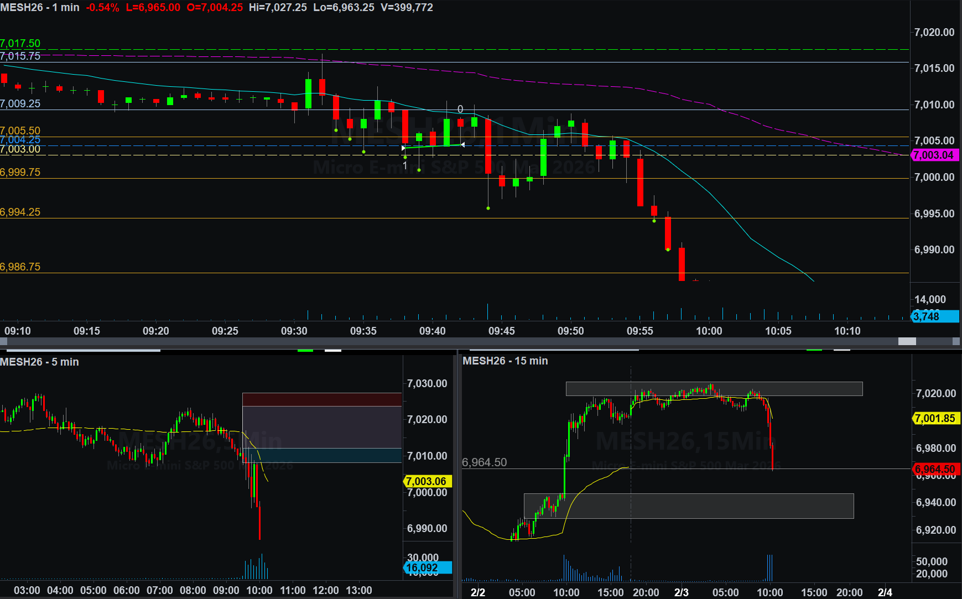Viewport: 962px width, 599px height.
Task: Select the MESH26 - 5 min chart title
Action: click(x=39, y=362)
